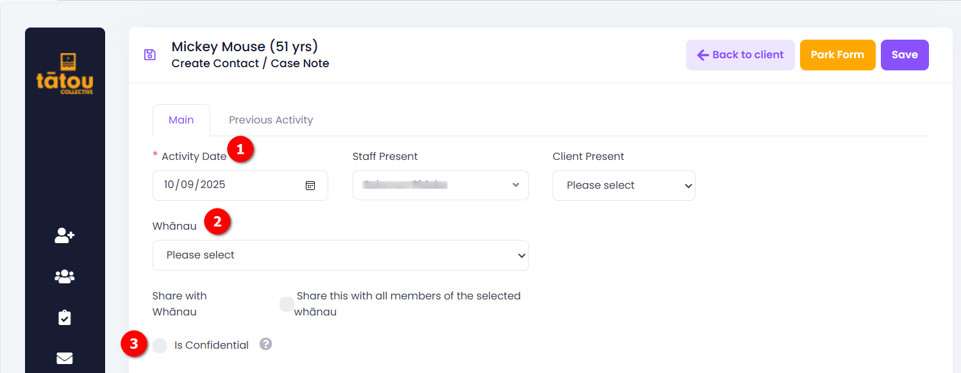Click the help question mark beside Is Confidential
This screenshot has width=961, height=373.
[x=266, y=344]
